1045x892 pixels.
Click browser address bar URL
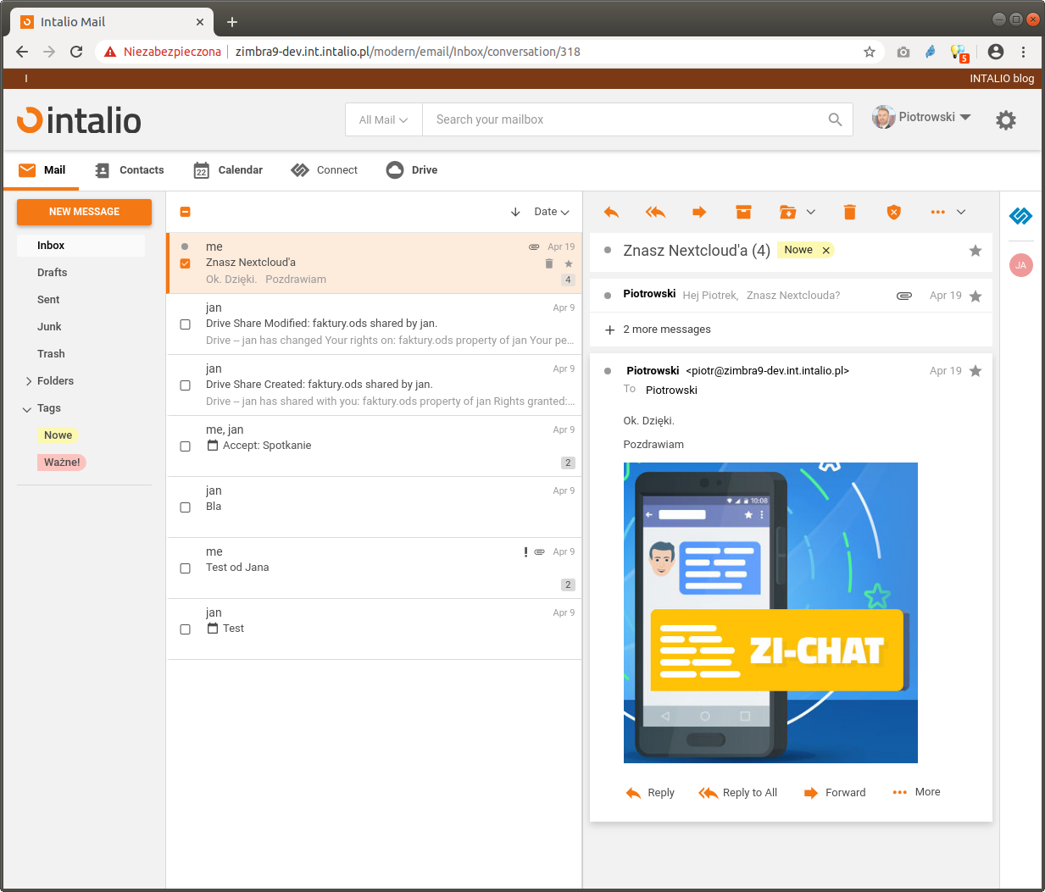point(408,52)
